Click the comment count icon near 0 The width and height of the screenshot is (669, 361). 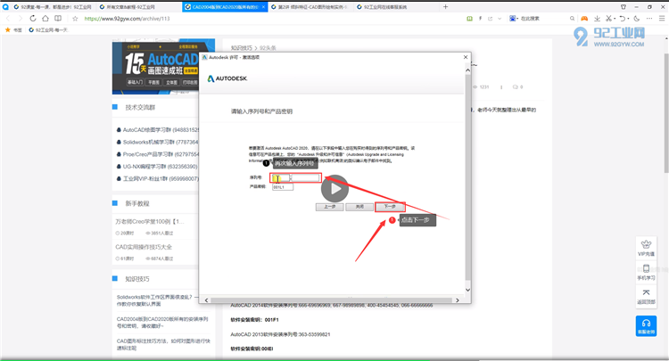click(516, 87)
